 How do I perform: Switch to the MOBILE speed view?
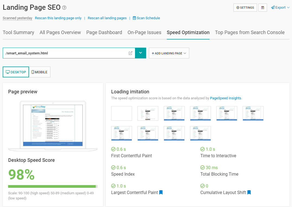click(40, 72)
